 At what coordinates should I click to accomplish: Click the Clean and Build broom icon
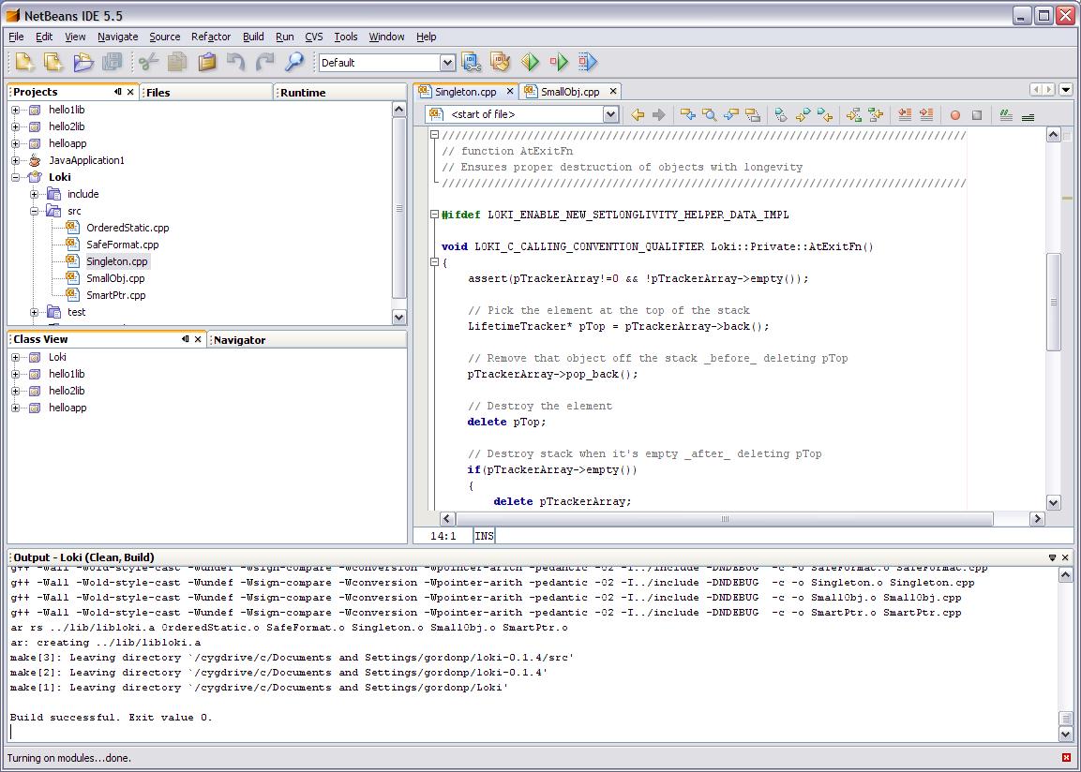500,62
